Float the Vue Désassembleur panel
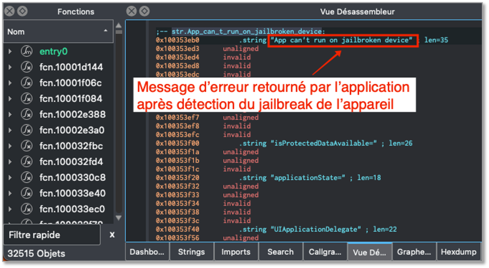 (144, 11)
